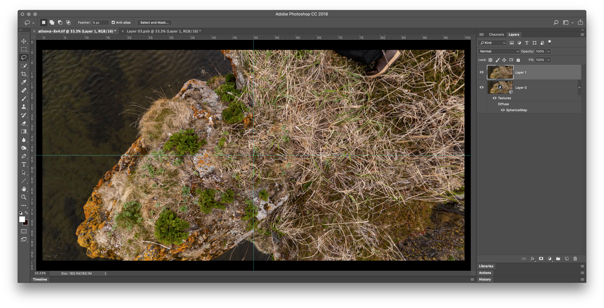Image resolution: width=604 pixels, height=308 pixels.
Task: Select the Type tool
Action: pos(24,164)
